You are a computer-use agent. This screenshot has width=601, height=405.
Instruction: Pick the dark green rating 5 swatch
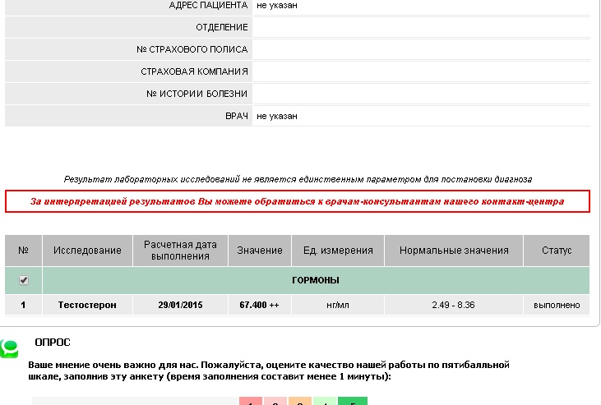pyautogui.click(x=353, y=401)
